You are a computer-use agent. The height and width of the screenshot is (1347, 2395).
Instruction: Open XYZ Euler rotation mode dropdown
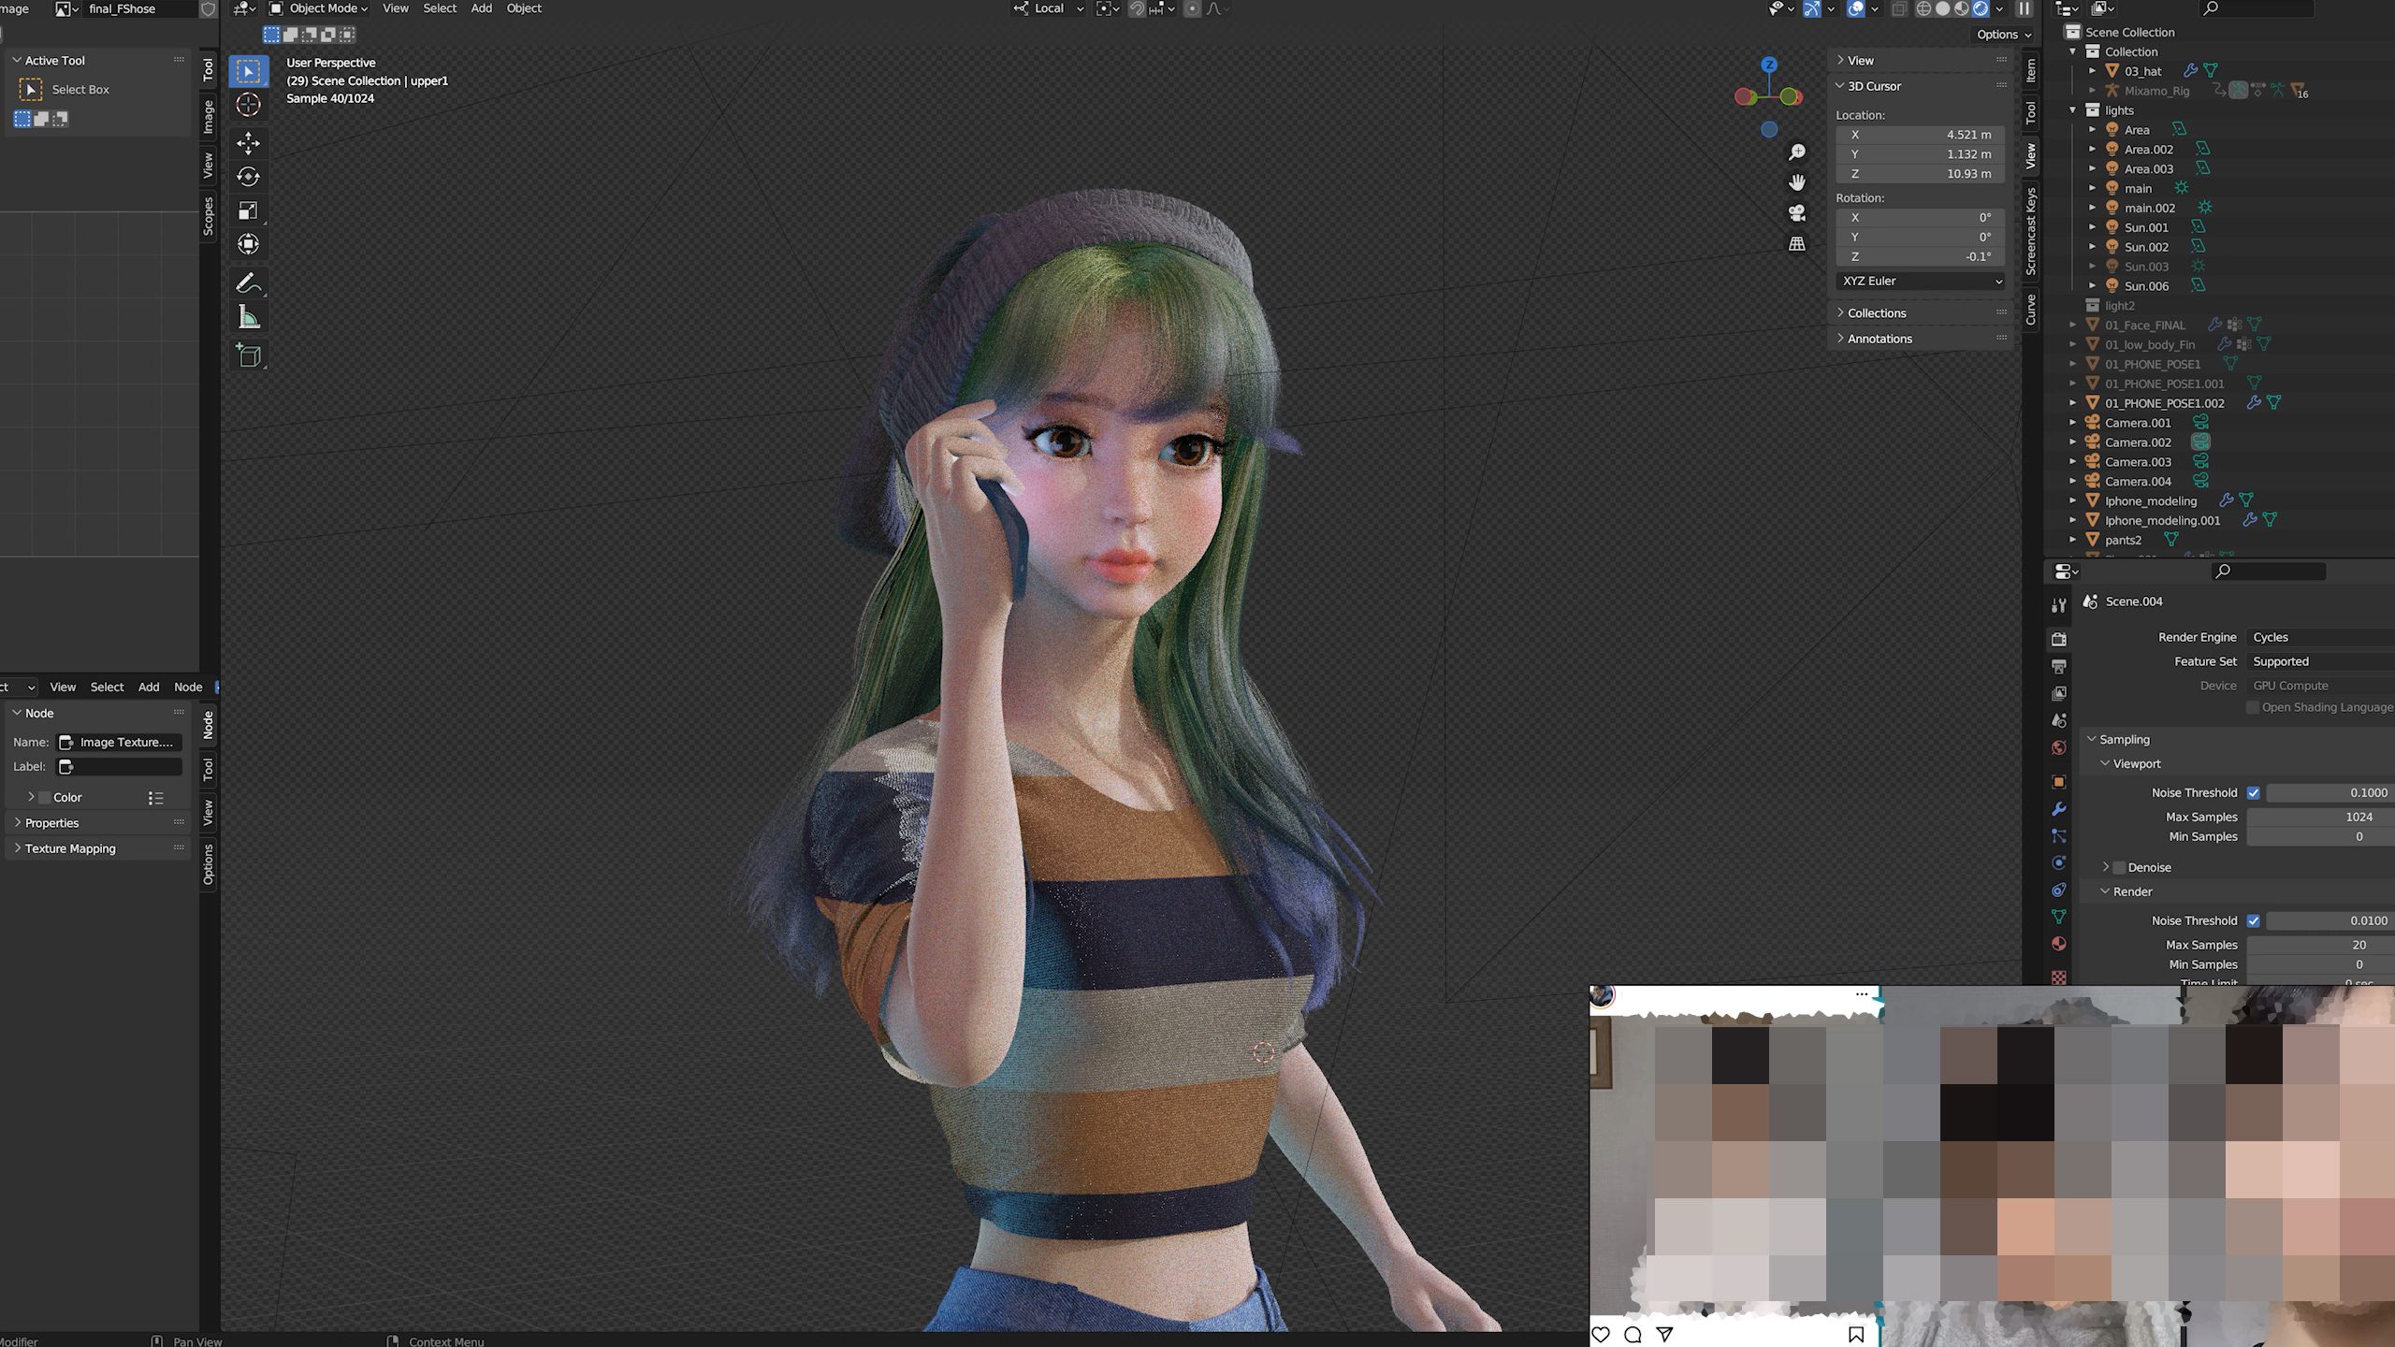pyautogui.click(x=1922, y=281)
